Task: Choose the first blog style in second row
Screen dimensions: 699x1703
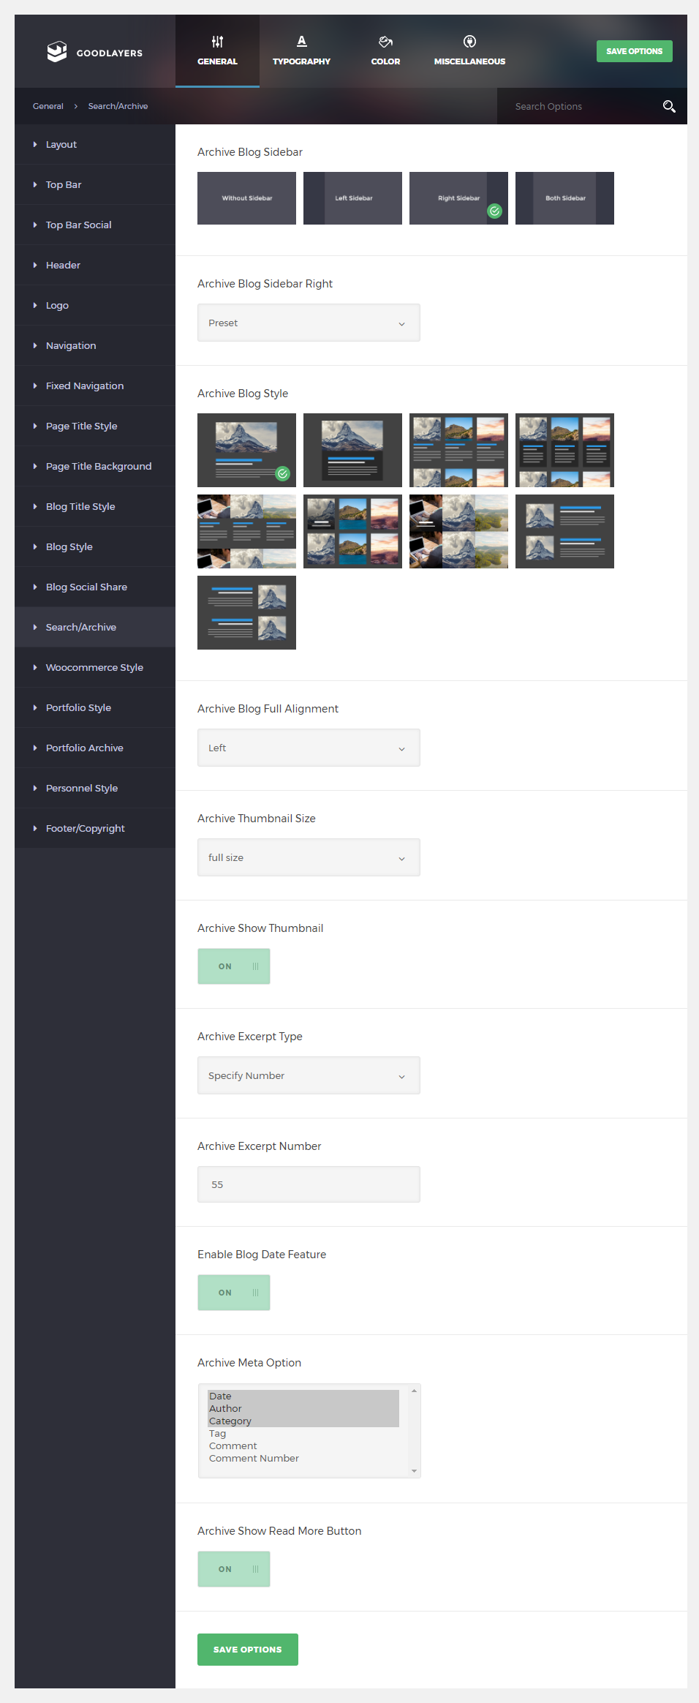Action: pos(246,531)
